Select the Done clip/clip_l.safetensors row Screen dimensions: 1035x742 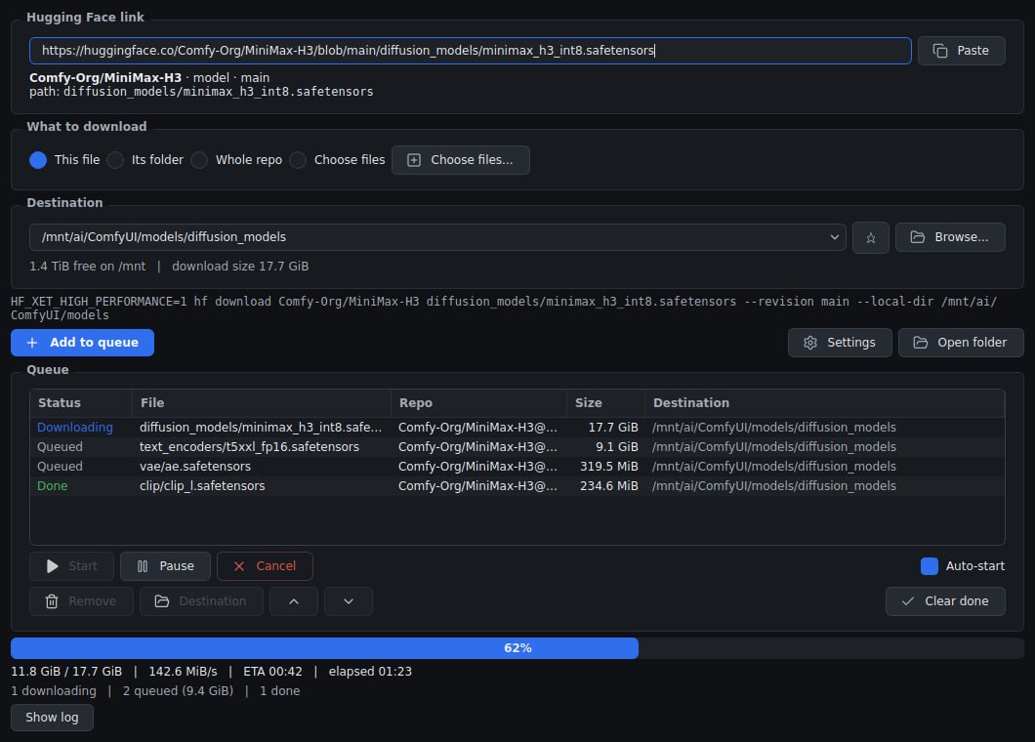pos(517,486)
